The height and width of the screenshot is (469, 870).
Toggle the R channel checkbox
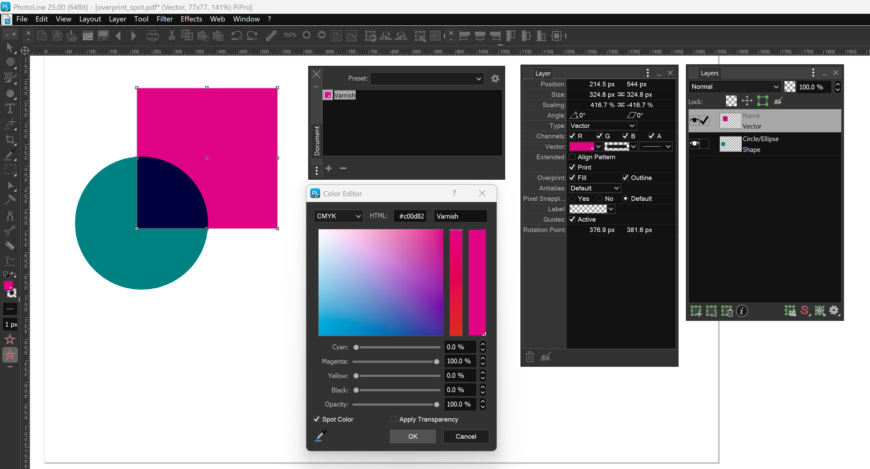tap(572, 136)
